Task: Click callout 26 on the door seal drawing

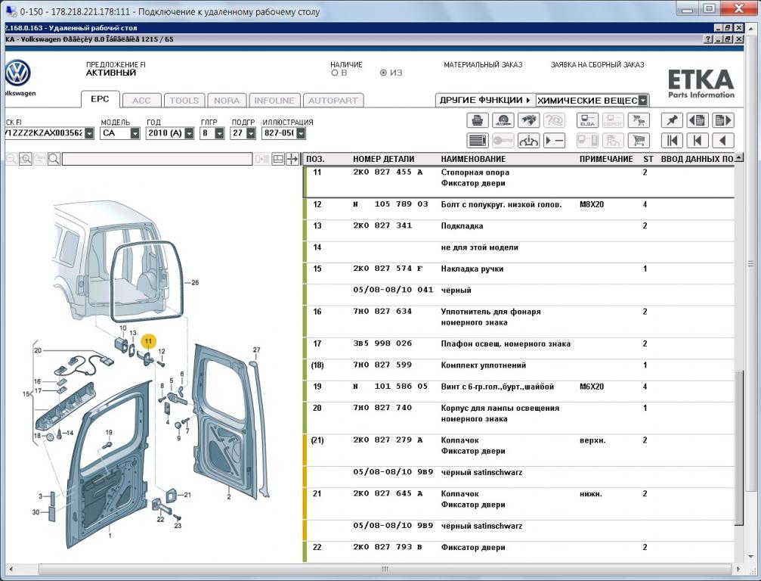Action: [195, 282]
